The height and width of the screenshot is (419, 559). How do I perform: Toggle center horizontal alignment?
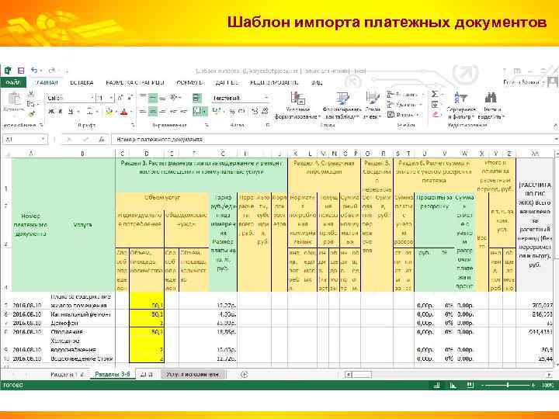(153, 112)
